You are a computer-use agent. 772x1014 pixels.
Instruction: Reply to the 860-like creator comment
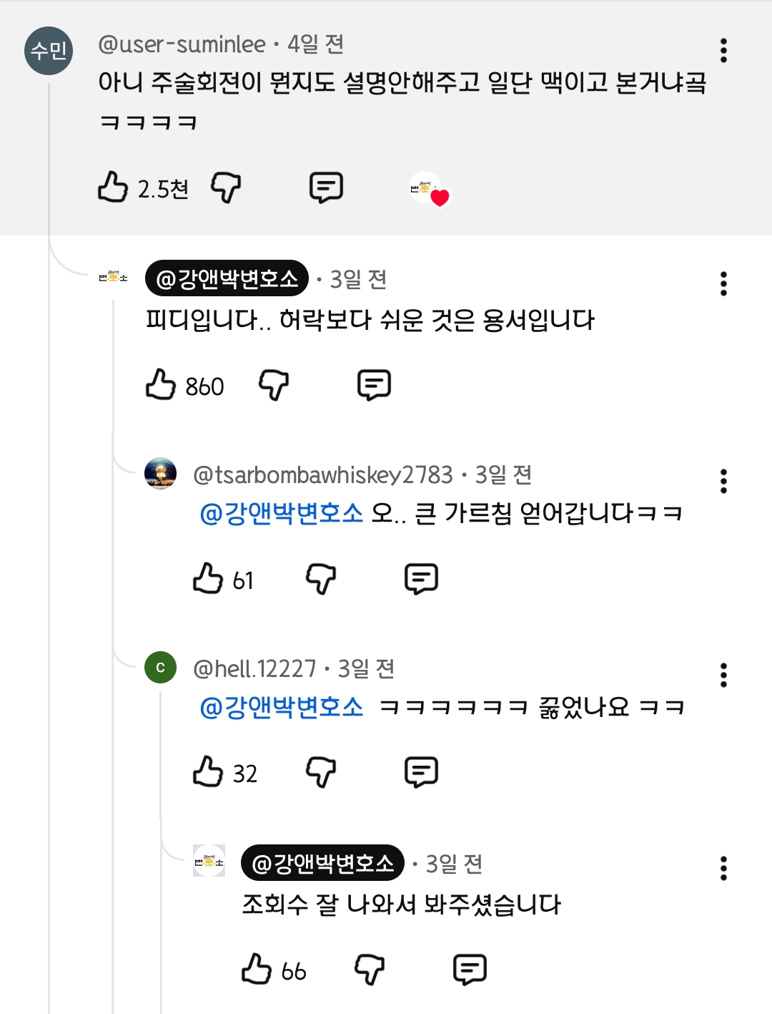[x=374, y=385]
